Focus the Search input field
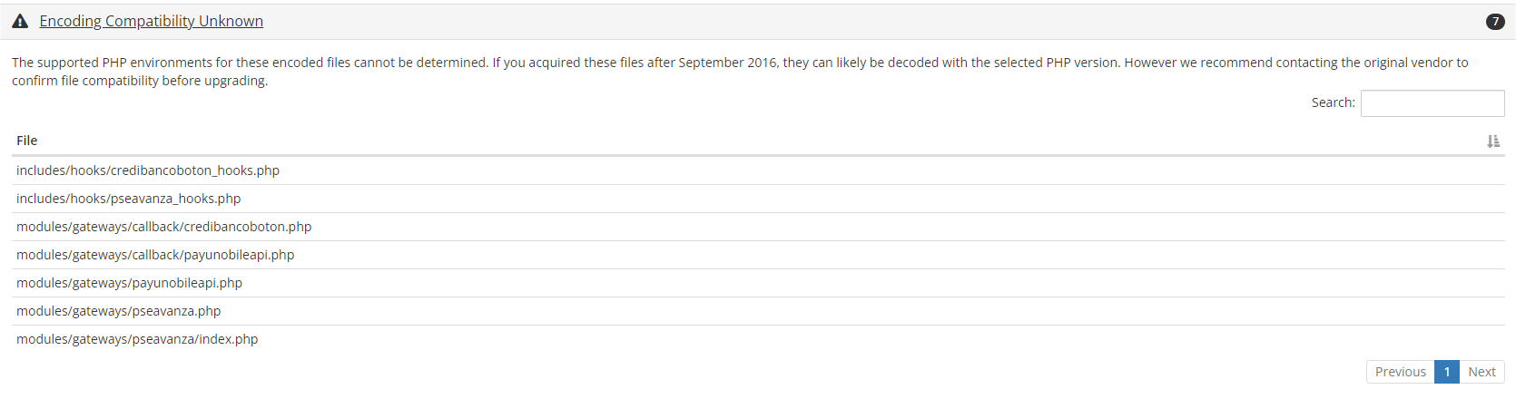The width and height of the screenshot is (1516, 399). (1432, 103)
